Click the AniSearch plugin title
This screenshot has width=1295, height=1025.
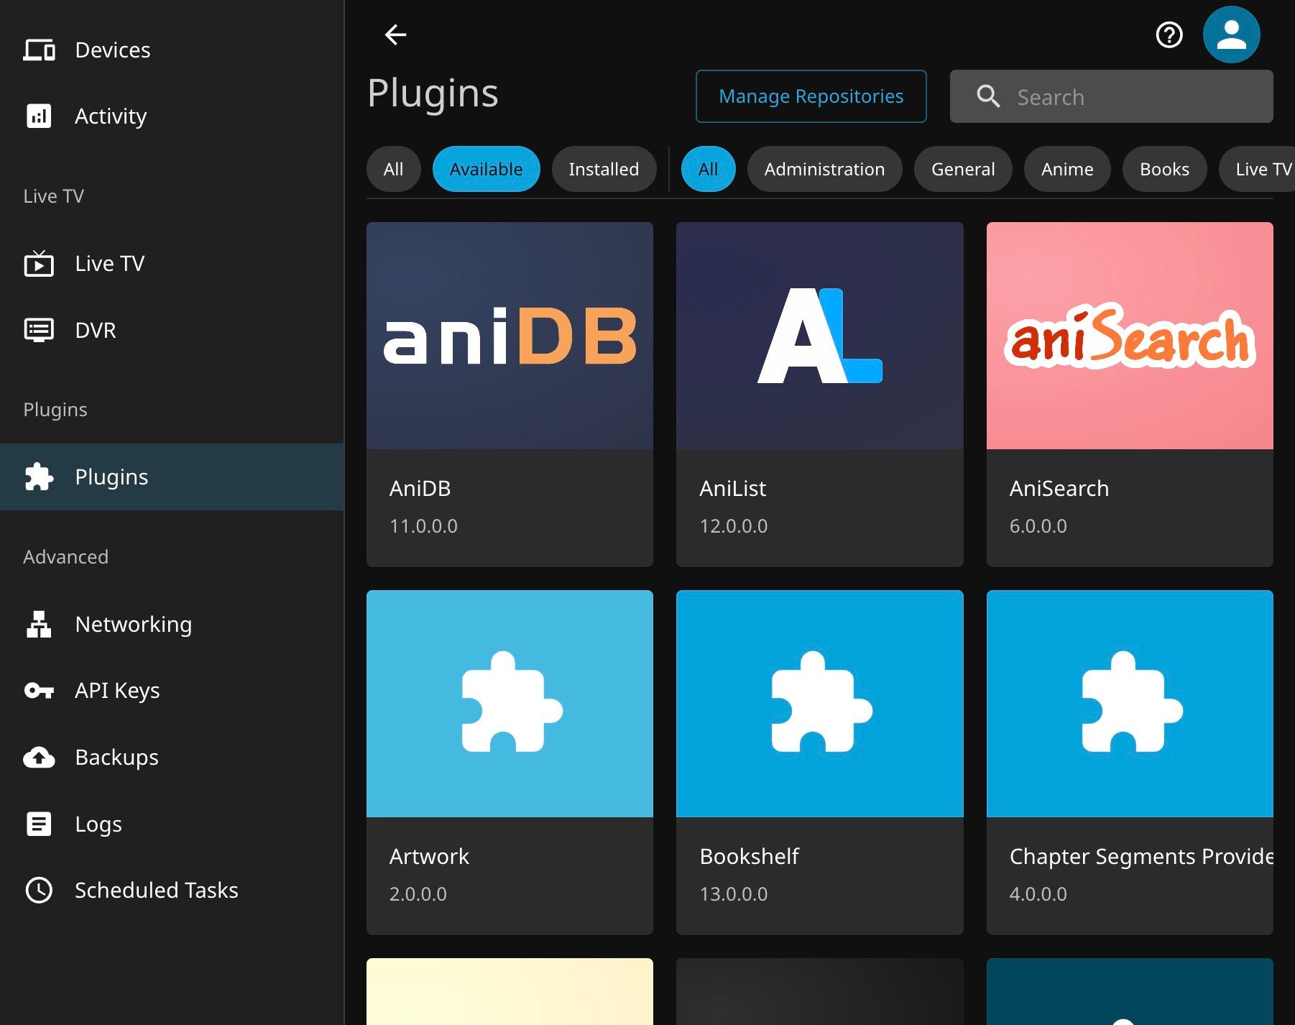point(1059,489)
